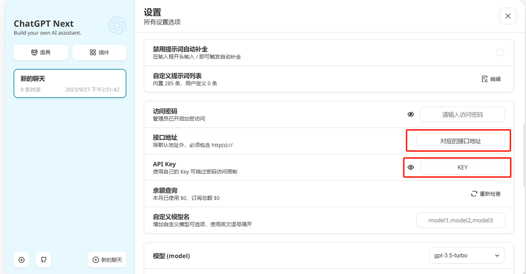Click the 设置 page title
This screenshot has height=274, width=526.
(152, 13)
